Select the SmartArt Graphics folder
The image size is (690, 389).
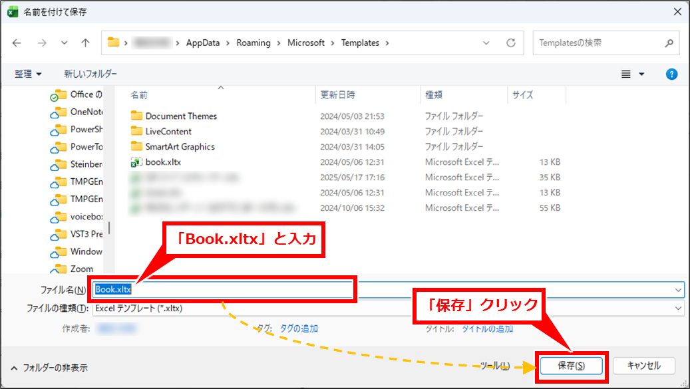(180, 146)
